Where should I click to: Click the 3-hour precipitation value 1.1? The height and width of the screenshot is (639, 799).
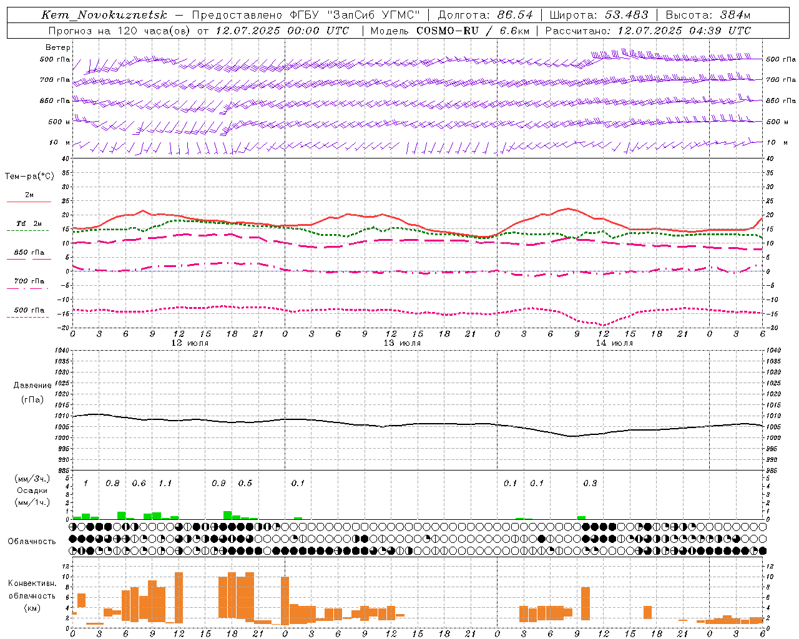click(165, 484)
